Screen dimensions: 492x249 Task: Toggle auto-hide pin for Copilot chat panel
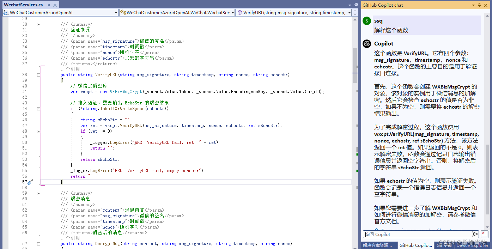pos(479,5)
